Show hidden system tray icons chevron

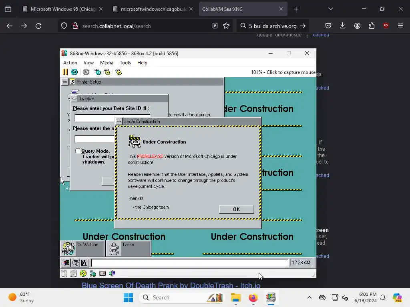click(x=310, y=297)
